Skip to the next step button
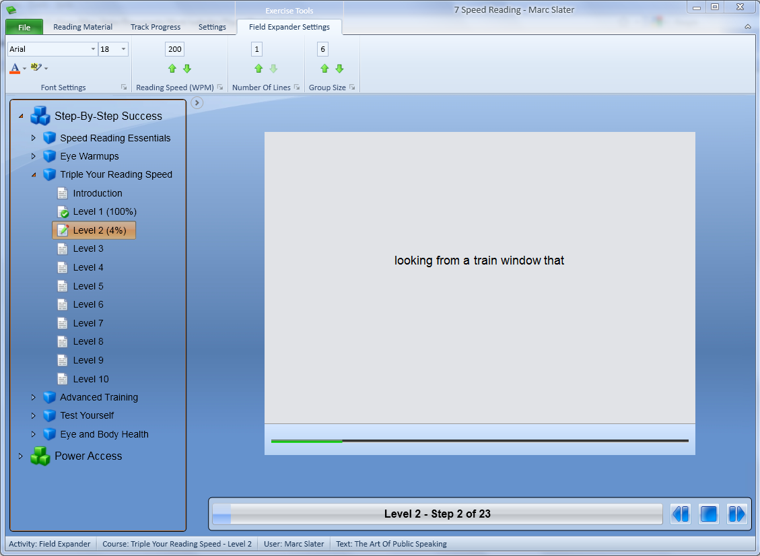 pos(736,514)
